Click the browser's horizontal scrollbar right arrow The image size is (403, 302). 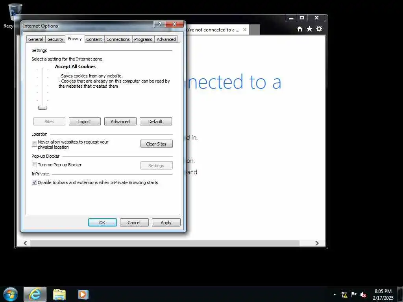(x=317, y=243)
